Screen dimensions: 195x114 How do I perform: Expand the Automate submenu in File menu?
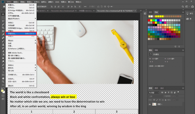click(21, 65)
